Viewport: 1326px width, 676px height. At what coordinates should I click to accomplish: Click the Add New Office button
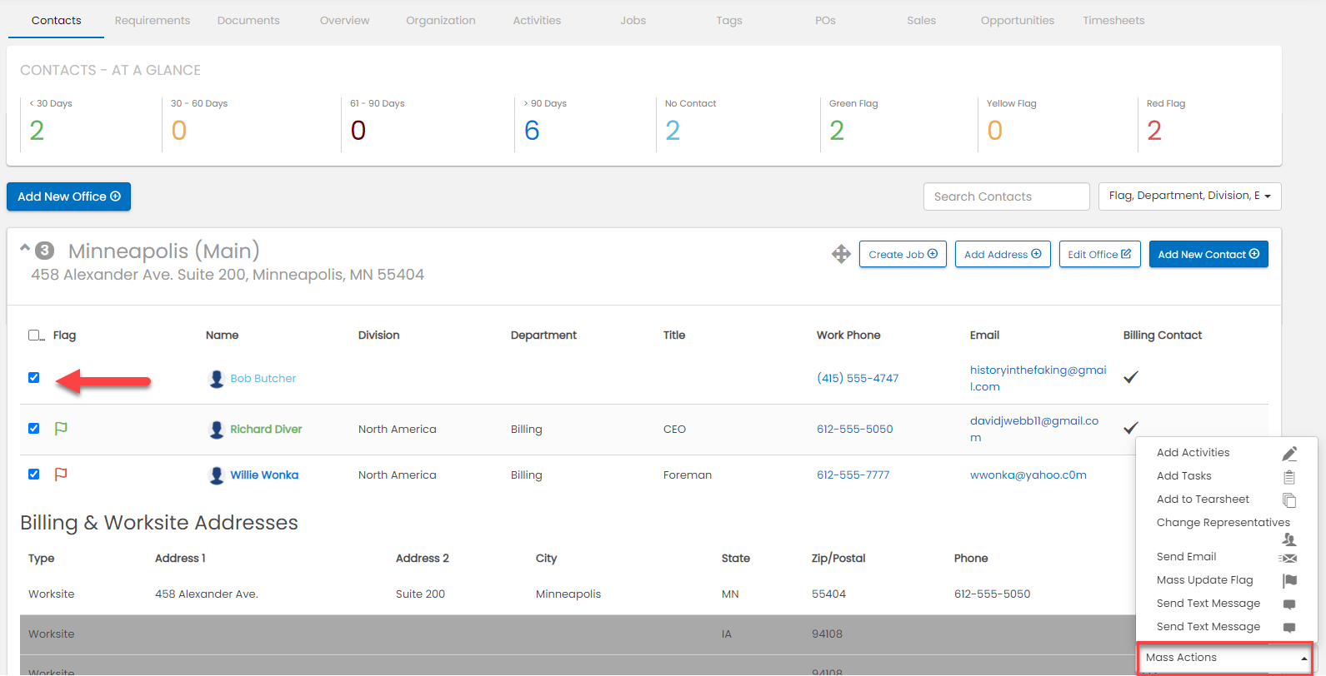pos(68,196)
